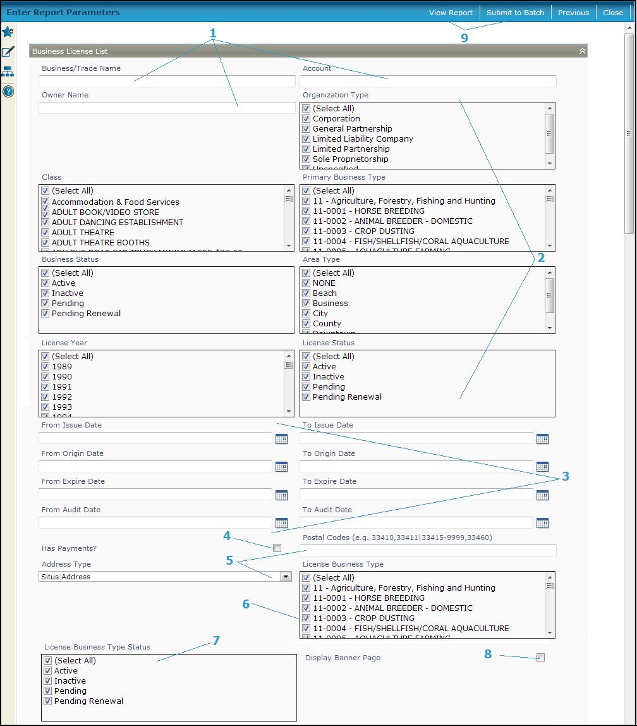The image size is (637, 726).
Task: Open calendar picker for To Audit Date
Action: pos(542,523)
